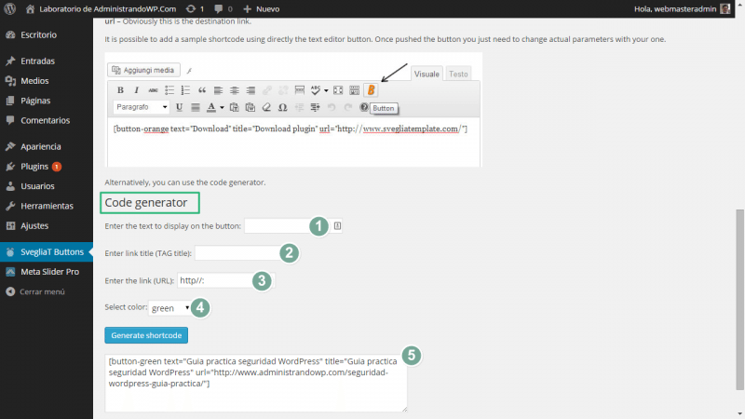The width and height of the screenshot is (745, 419).
Task: Open the WordPress logo menu
Action: point(9,8)
